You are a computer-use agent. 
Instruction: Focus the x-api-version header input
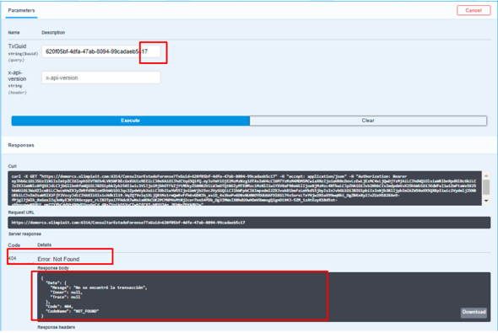tap(101, 78)
